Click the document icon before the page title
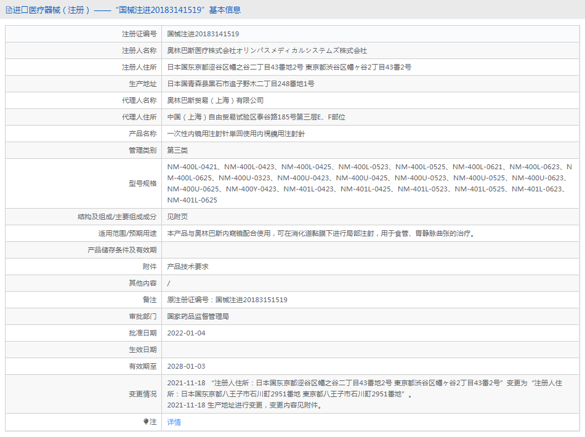 point(9,10)
